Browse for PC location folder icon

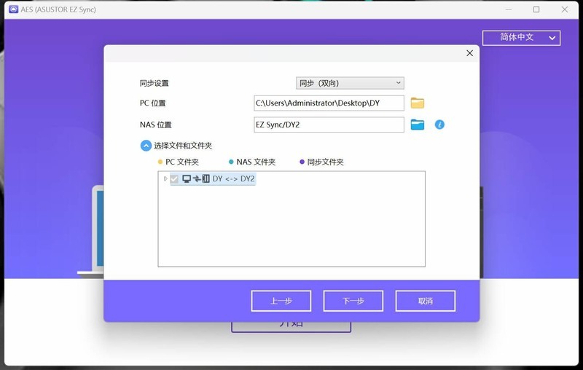point(417,103)
